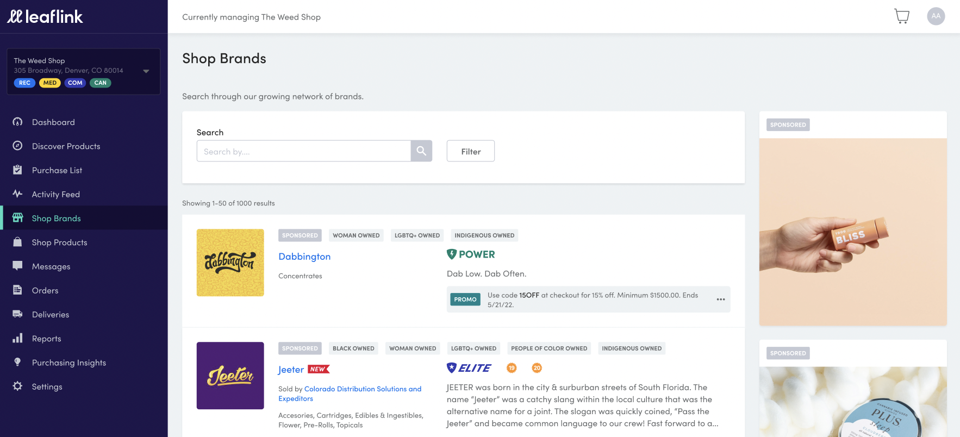The image size is (960, 437).
Task: Open Colorado Distribution Solutions and Expeditors link
Action: (350, 394)
